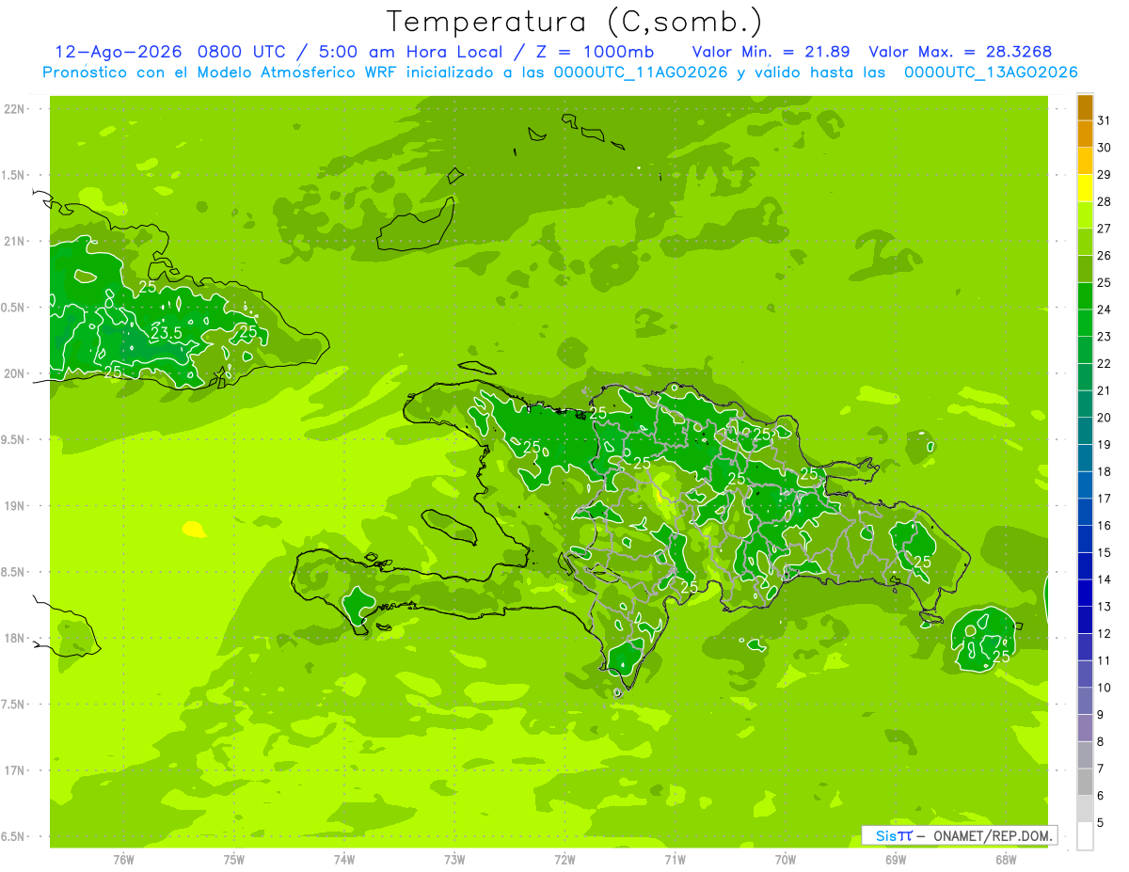The image size is (1129, 872).
Task: Click the "72W" longitude axis label
Action: tap(564, 859)
